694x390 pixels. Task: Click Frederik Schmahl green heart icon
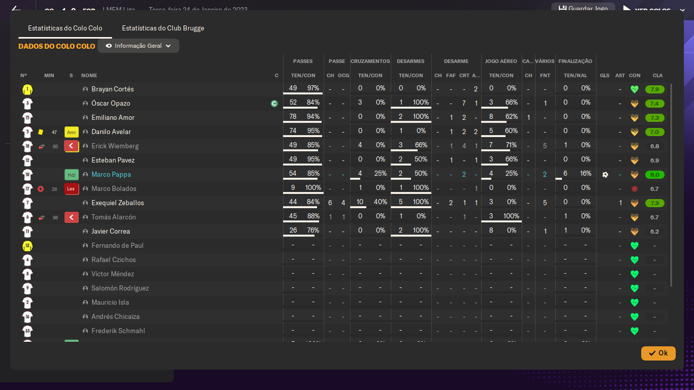(x=634, y=331)
